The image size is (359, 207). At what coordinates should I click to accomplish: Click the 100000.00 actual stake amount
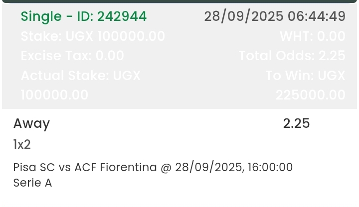point(54,95)
